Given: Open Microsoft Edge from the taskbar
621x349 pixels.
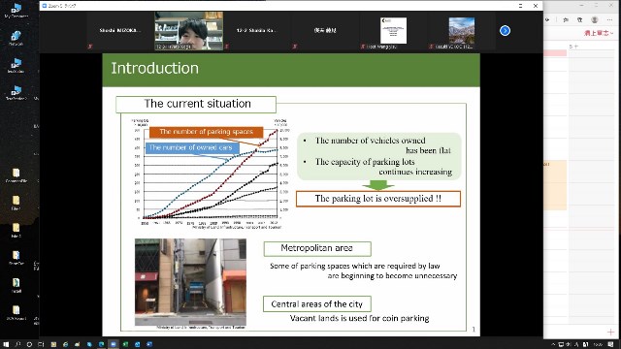Looking at the screenshot, I should pyautogui.click(x=101, y=344).
